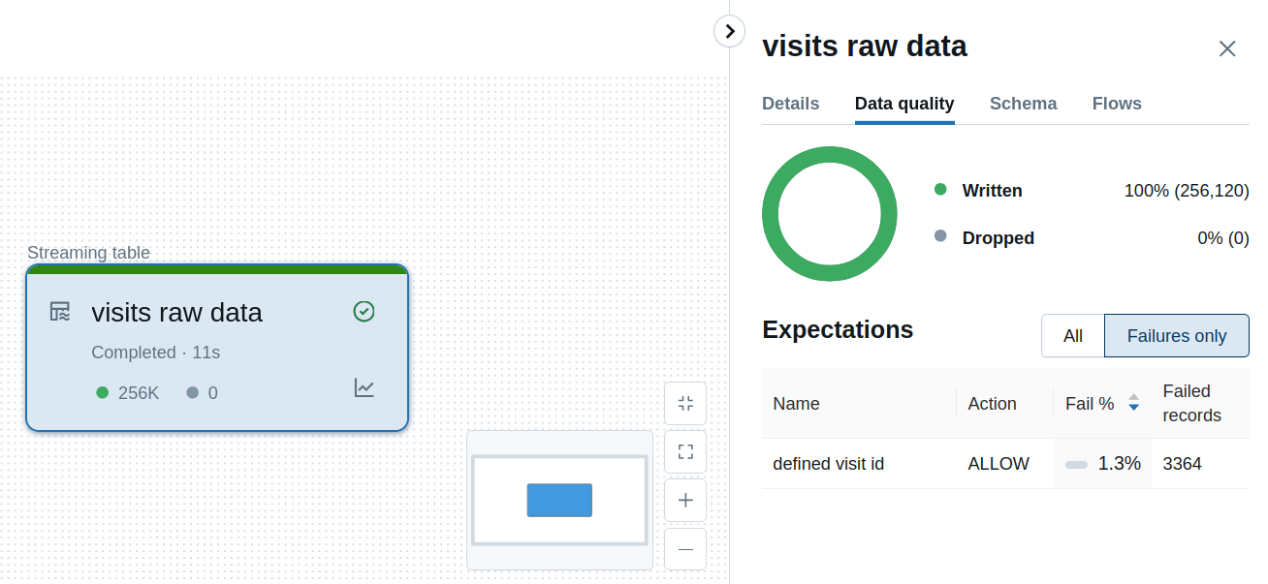
Task: Click the Action column header
Action: coord(992,404)
